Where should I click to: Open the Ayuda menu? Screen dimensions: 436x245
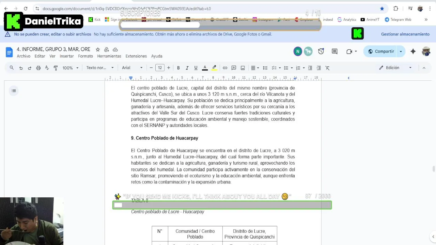click(157, 56)
